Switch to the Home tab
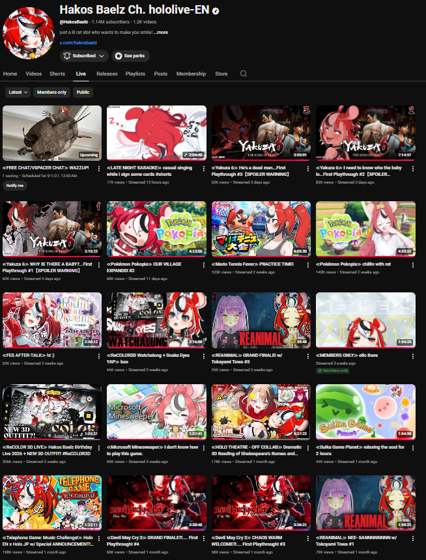 10,74
